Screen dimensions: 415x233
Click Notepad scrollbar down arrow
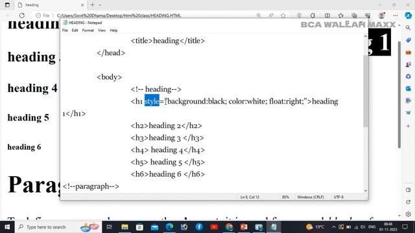pos(366,190)
